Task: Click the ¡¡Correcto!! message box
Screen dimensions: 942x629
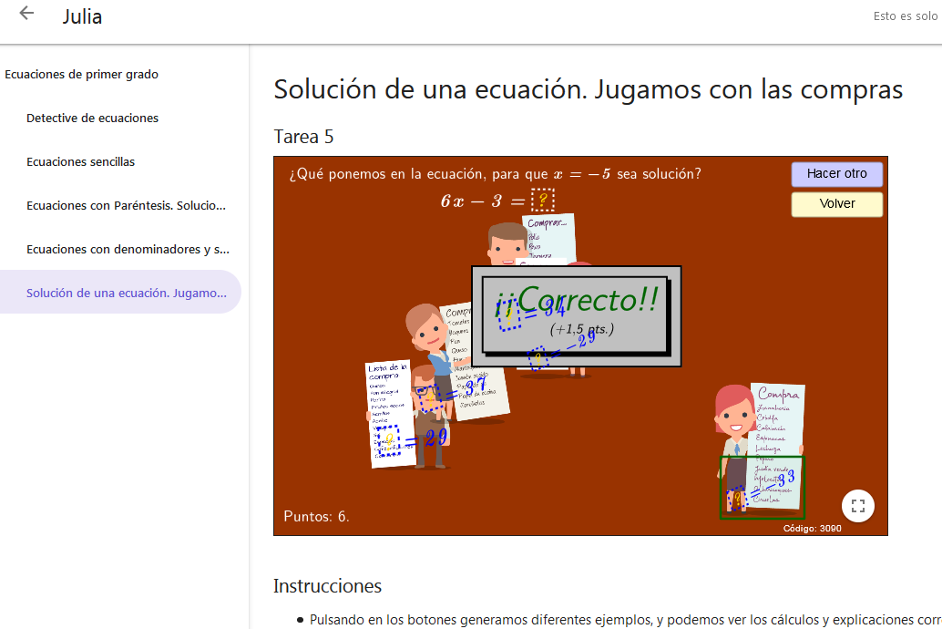Action: pos(576,316)
